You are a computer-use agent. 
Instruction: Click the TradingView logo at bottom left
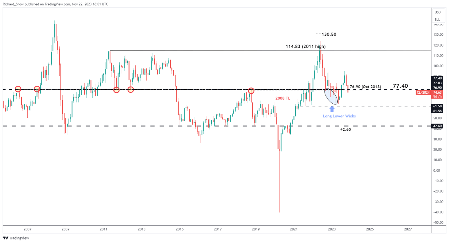tap(16, 238)
